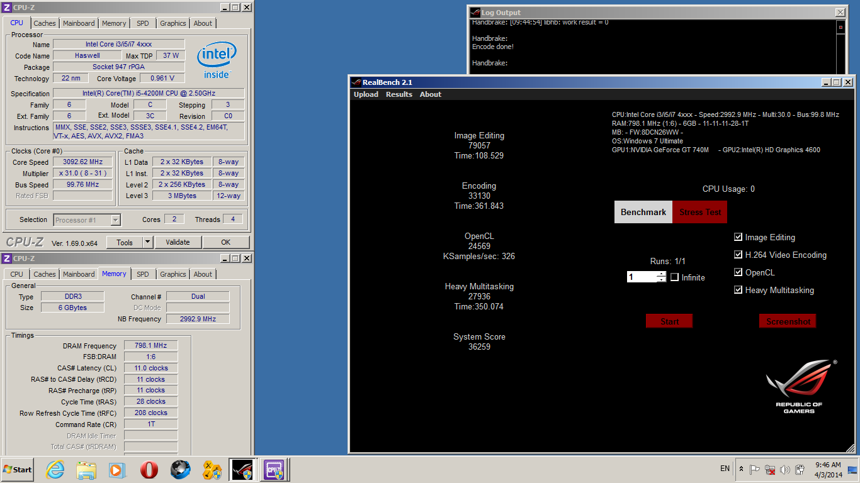Click the Core Speed value 3092.62 MHz
Image resolution: width=860 pixels, height=483 pixels.
coord(83,162)
